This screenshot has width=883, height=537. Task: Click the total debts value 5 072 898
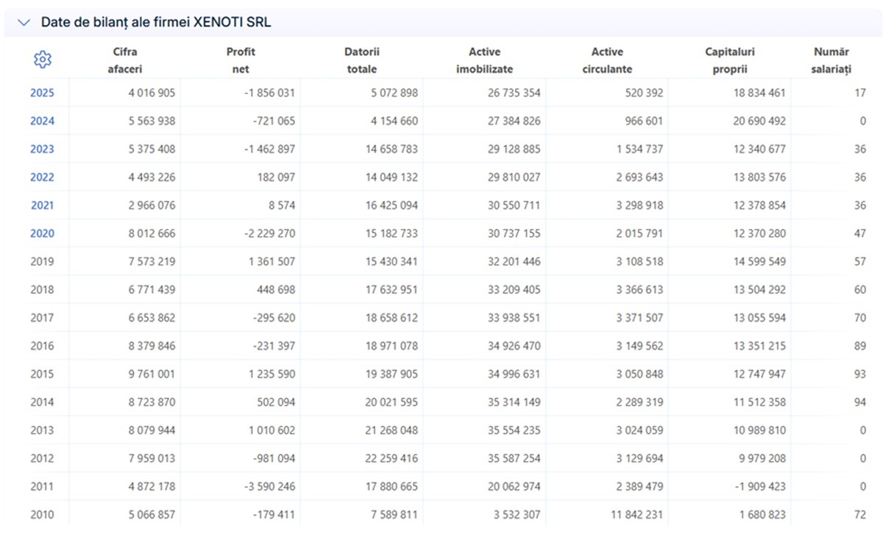pyautogui.click(x=394, y=93)
